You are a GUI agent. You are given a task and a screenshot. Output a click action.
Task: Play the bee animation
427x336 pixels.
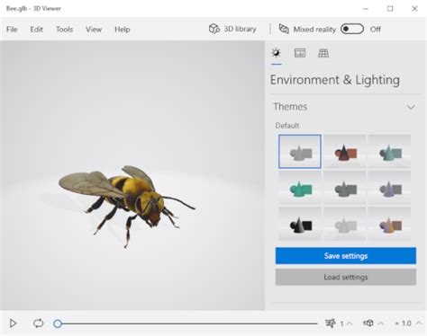(13, 323)
